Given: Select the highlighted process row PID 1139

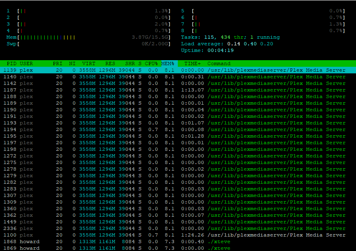Looking at the screenshot, I should (x=178, y=70).
